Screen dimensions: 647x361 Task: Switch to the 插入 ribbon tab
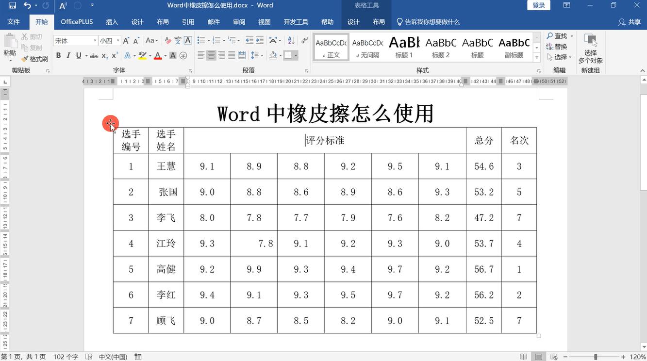(112, 22)
